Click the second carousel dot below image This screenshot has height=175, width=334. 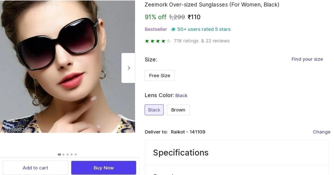tap(63, 154)
